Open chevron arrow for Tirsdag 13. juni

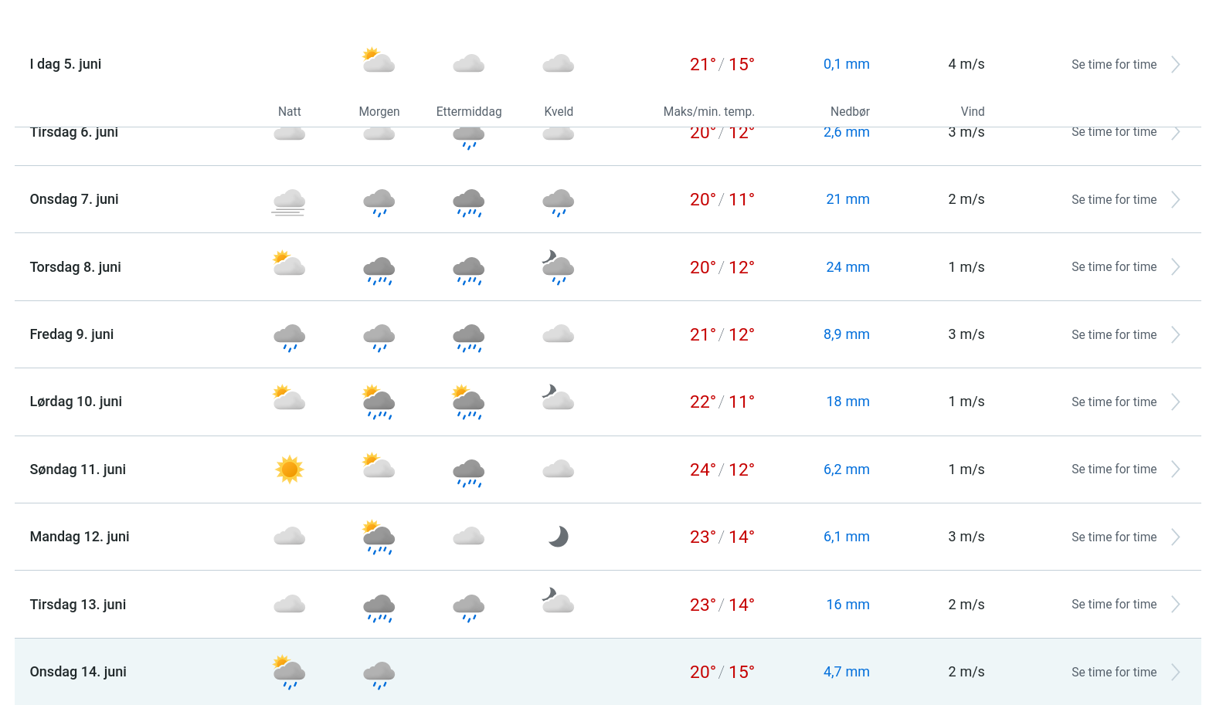point(1175,605)
